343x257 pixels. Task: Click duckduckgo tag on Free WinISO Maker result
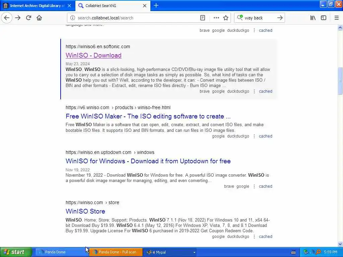pos(238,136)
